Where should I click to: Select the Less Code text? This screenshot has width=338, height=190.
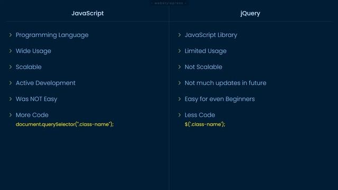point(200,115)
